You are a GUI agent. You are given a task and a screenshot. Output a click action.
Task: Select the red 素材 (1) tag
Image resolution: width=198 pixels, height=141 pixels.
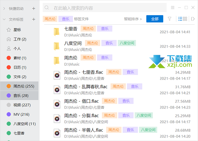(19, 58)
